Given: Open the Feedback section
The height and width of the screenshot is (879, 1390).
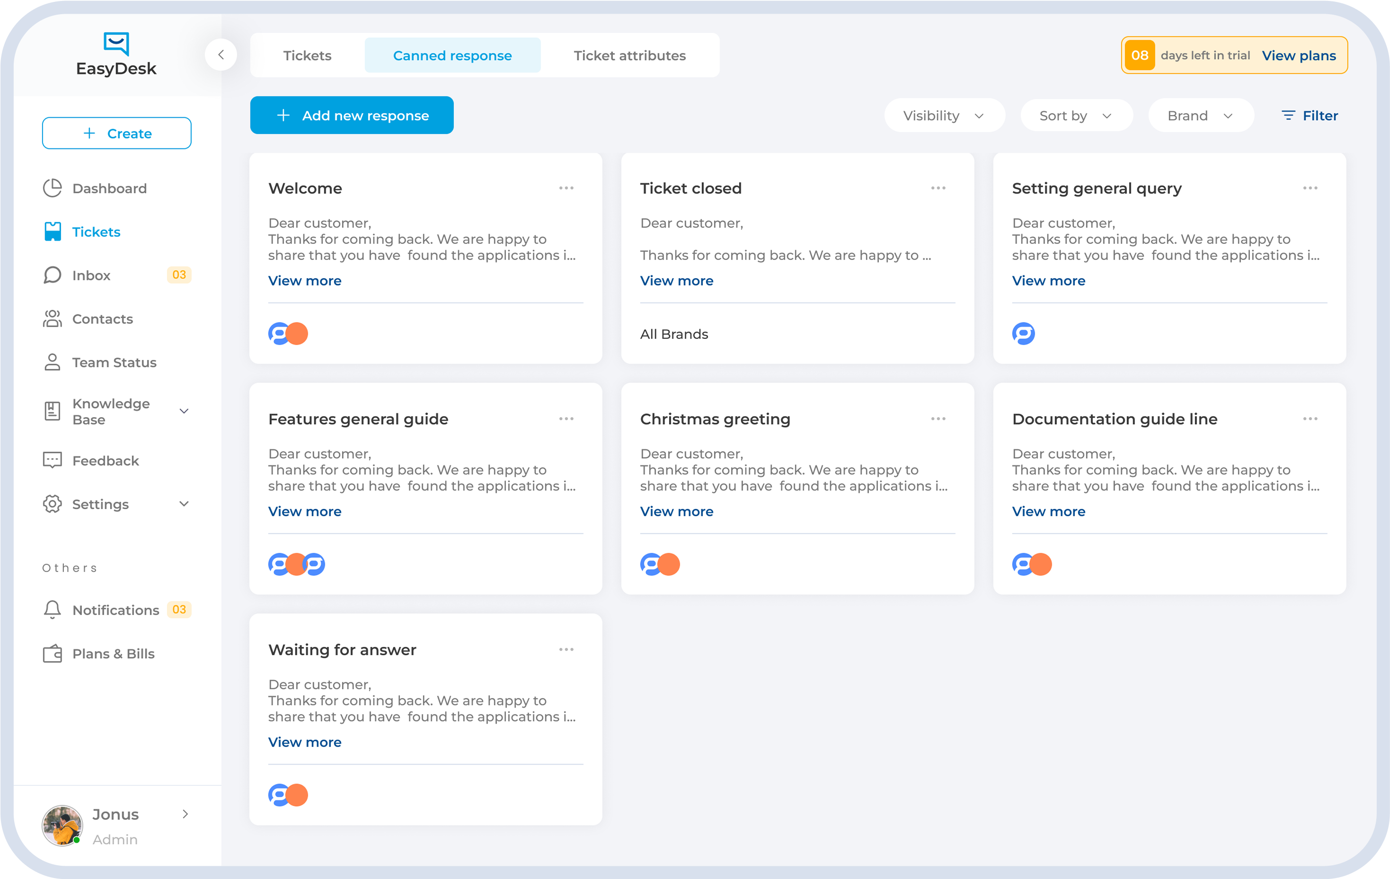Looking at the screenshot, I should pyautogui.click(x=105, y=460).
